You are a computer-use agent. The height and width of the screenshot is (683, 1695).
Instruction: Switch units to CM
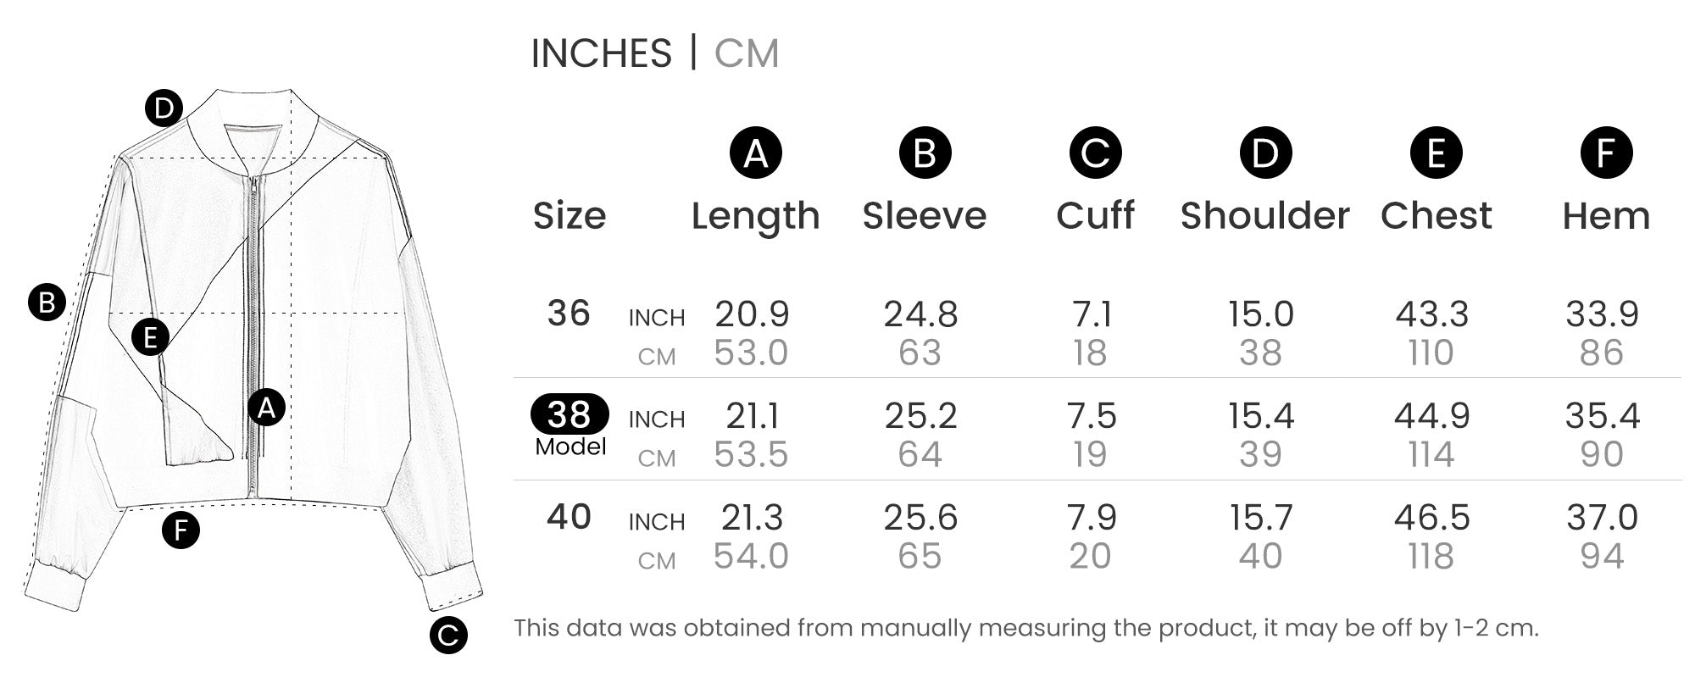point(746,53)
